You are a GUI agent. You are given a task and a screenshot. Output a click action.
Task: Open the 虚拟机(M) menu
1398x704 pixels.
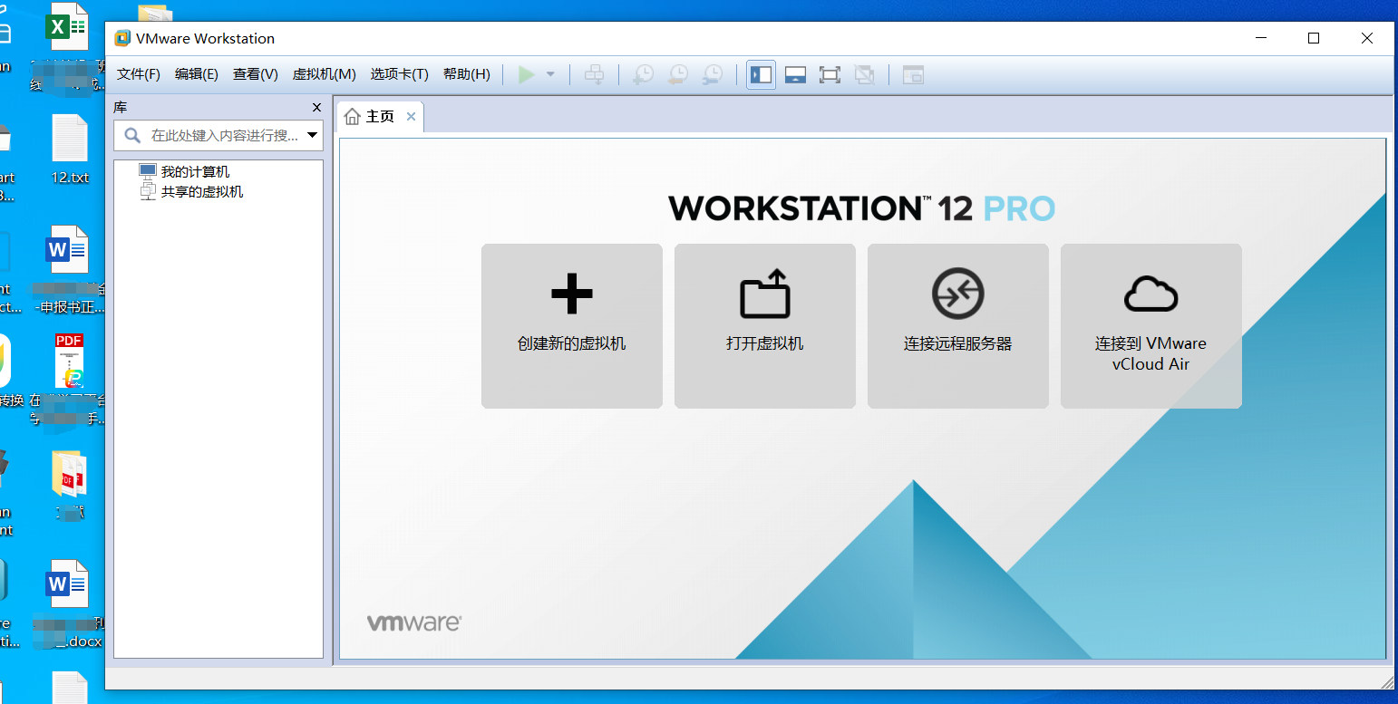pyautogui.click(x=324, y=74)
